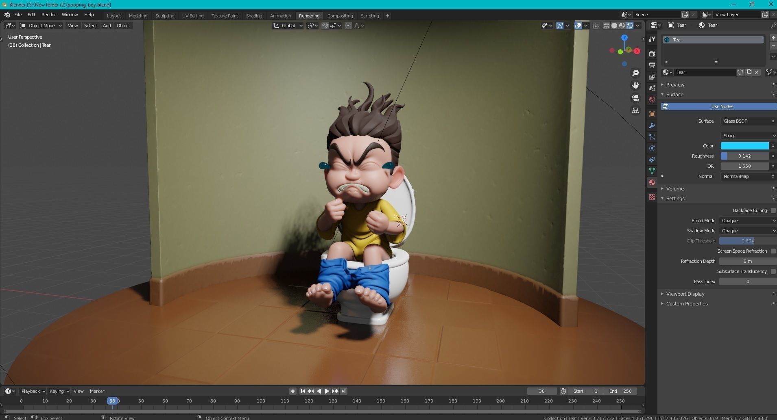
Task: Select rendered viewport shading
Action: pyautogui.click(x=630, y=26)
